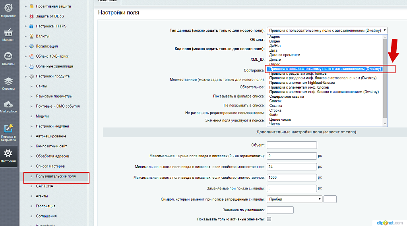Click the data type list scrollbar
The width and height of the screenshot is (407, 226).
pyautogui.click(x=384, y=79)
